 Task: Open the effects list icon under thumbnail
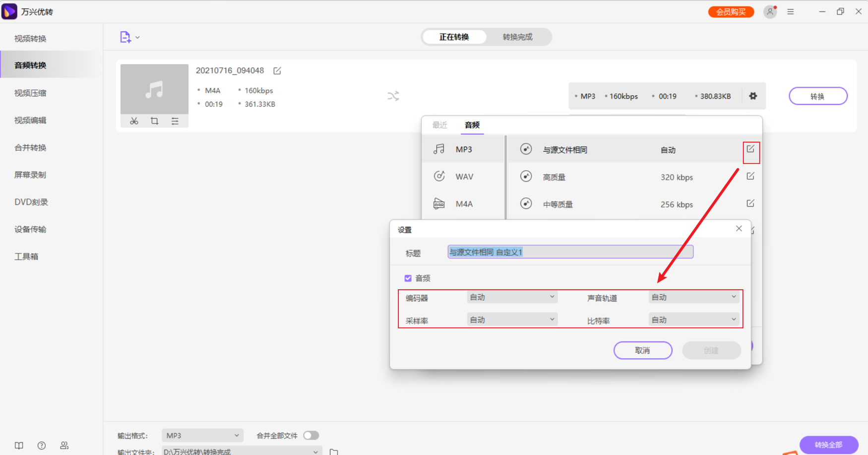(175, 121)
